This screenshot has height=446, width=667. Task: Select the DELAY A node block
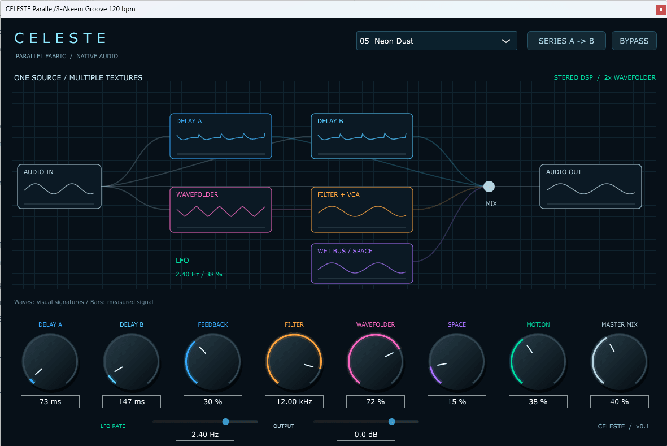221,136
